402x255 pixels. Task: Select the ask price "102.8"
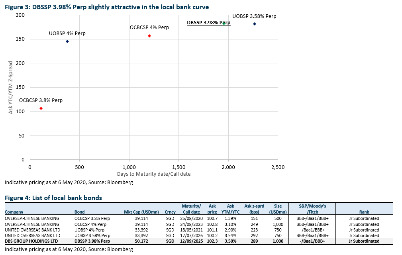pos(212,224)
